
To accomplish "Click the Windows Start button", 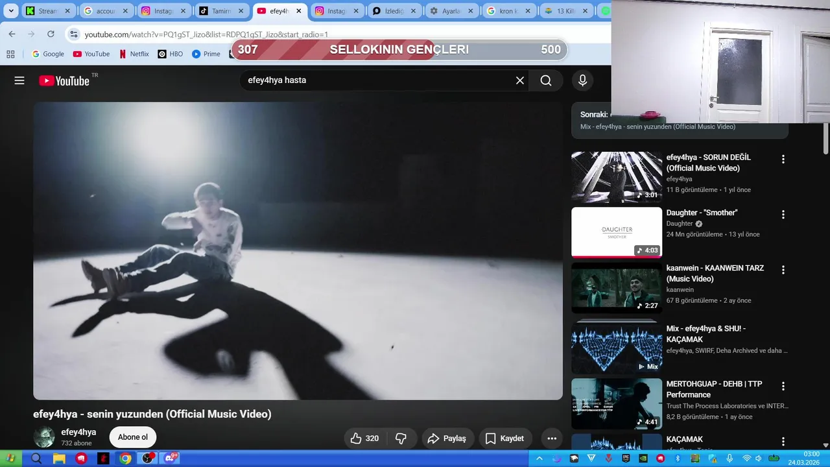I will tap(10, 459).
